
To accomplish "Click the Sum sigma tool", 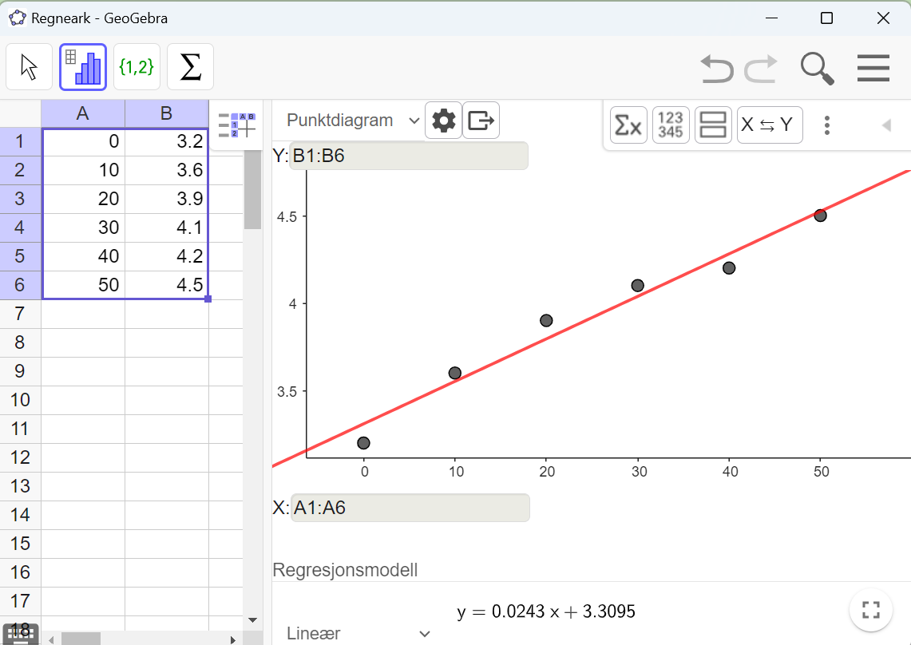I will (x=190, y=67).
